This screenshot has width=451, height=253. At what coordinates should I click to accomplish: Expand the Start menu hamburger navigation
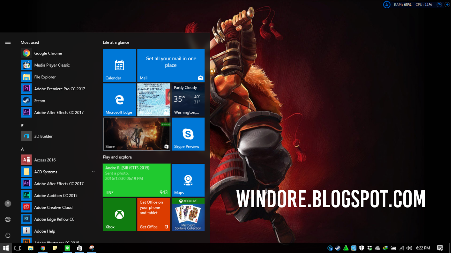point(8,42)
